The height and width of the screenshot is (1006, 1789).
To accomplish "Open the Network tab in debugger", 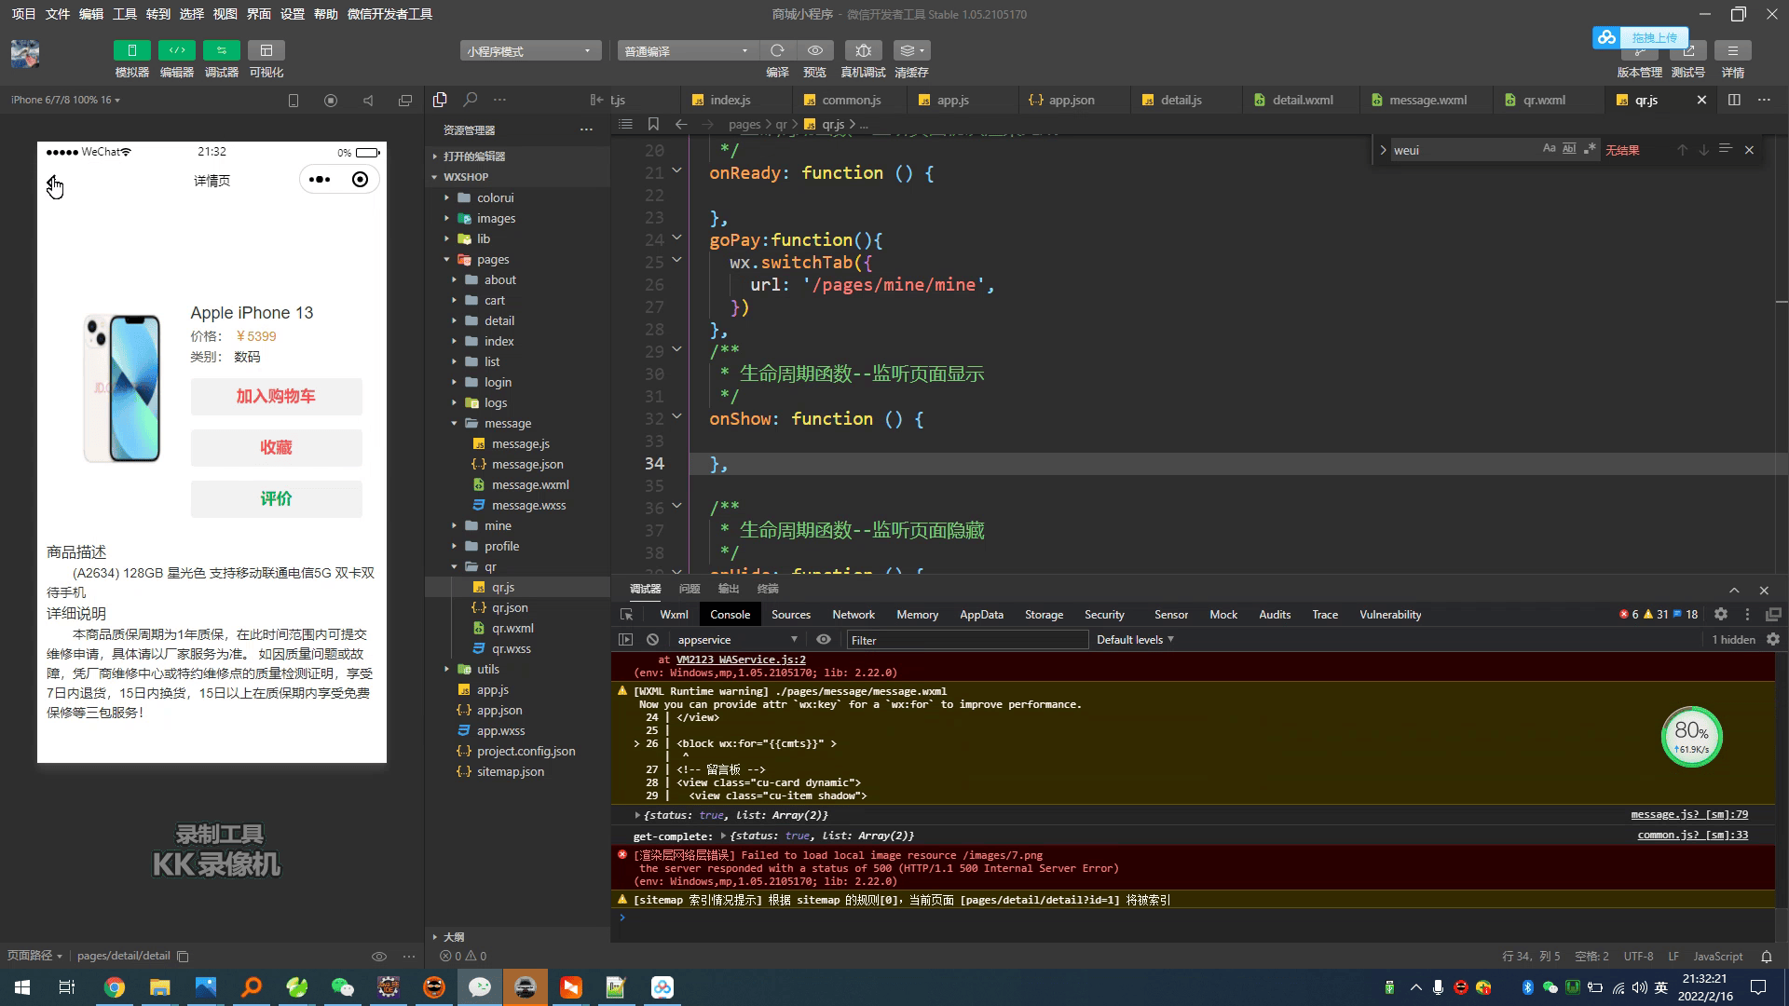I will click(x=854, y=615).
